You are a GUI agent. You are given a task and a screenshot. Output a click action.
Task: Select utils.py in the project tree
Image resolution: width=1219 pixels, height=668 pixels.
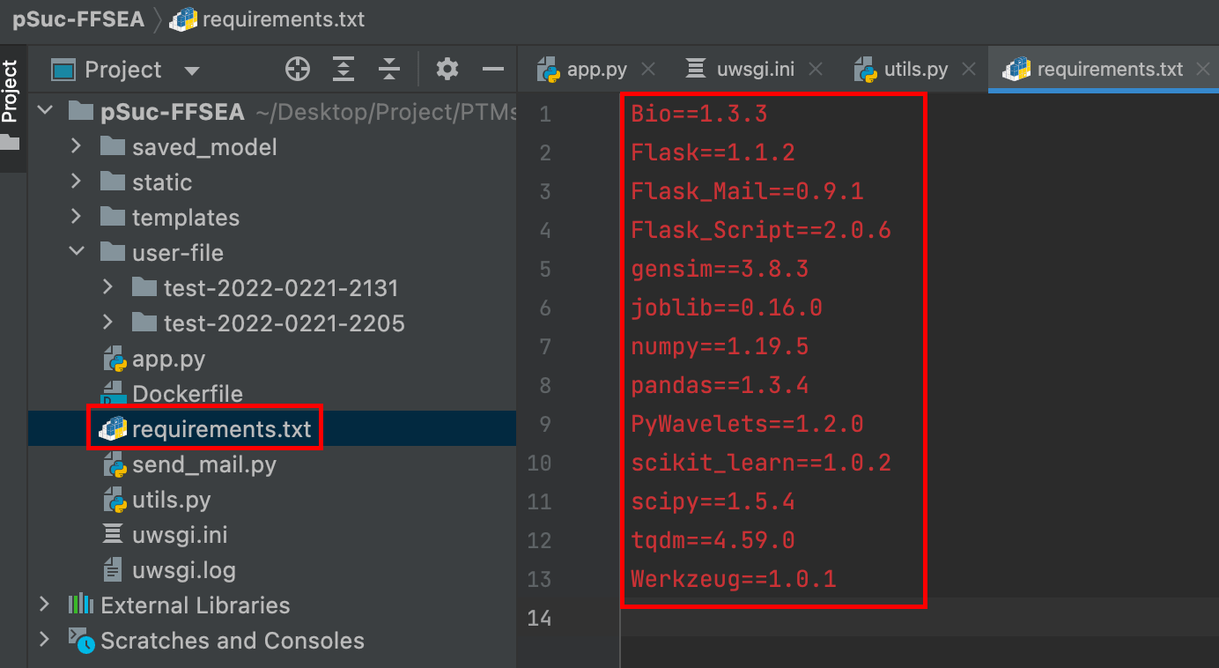172,500
